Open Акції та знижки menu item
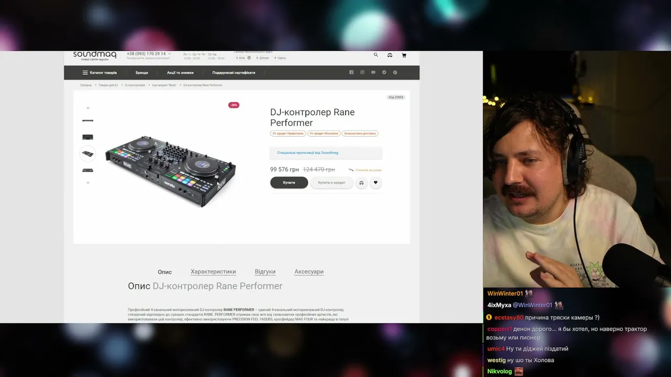Screen dimensions: 671x377 180,73
